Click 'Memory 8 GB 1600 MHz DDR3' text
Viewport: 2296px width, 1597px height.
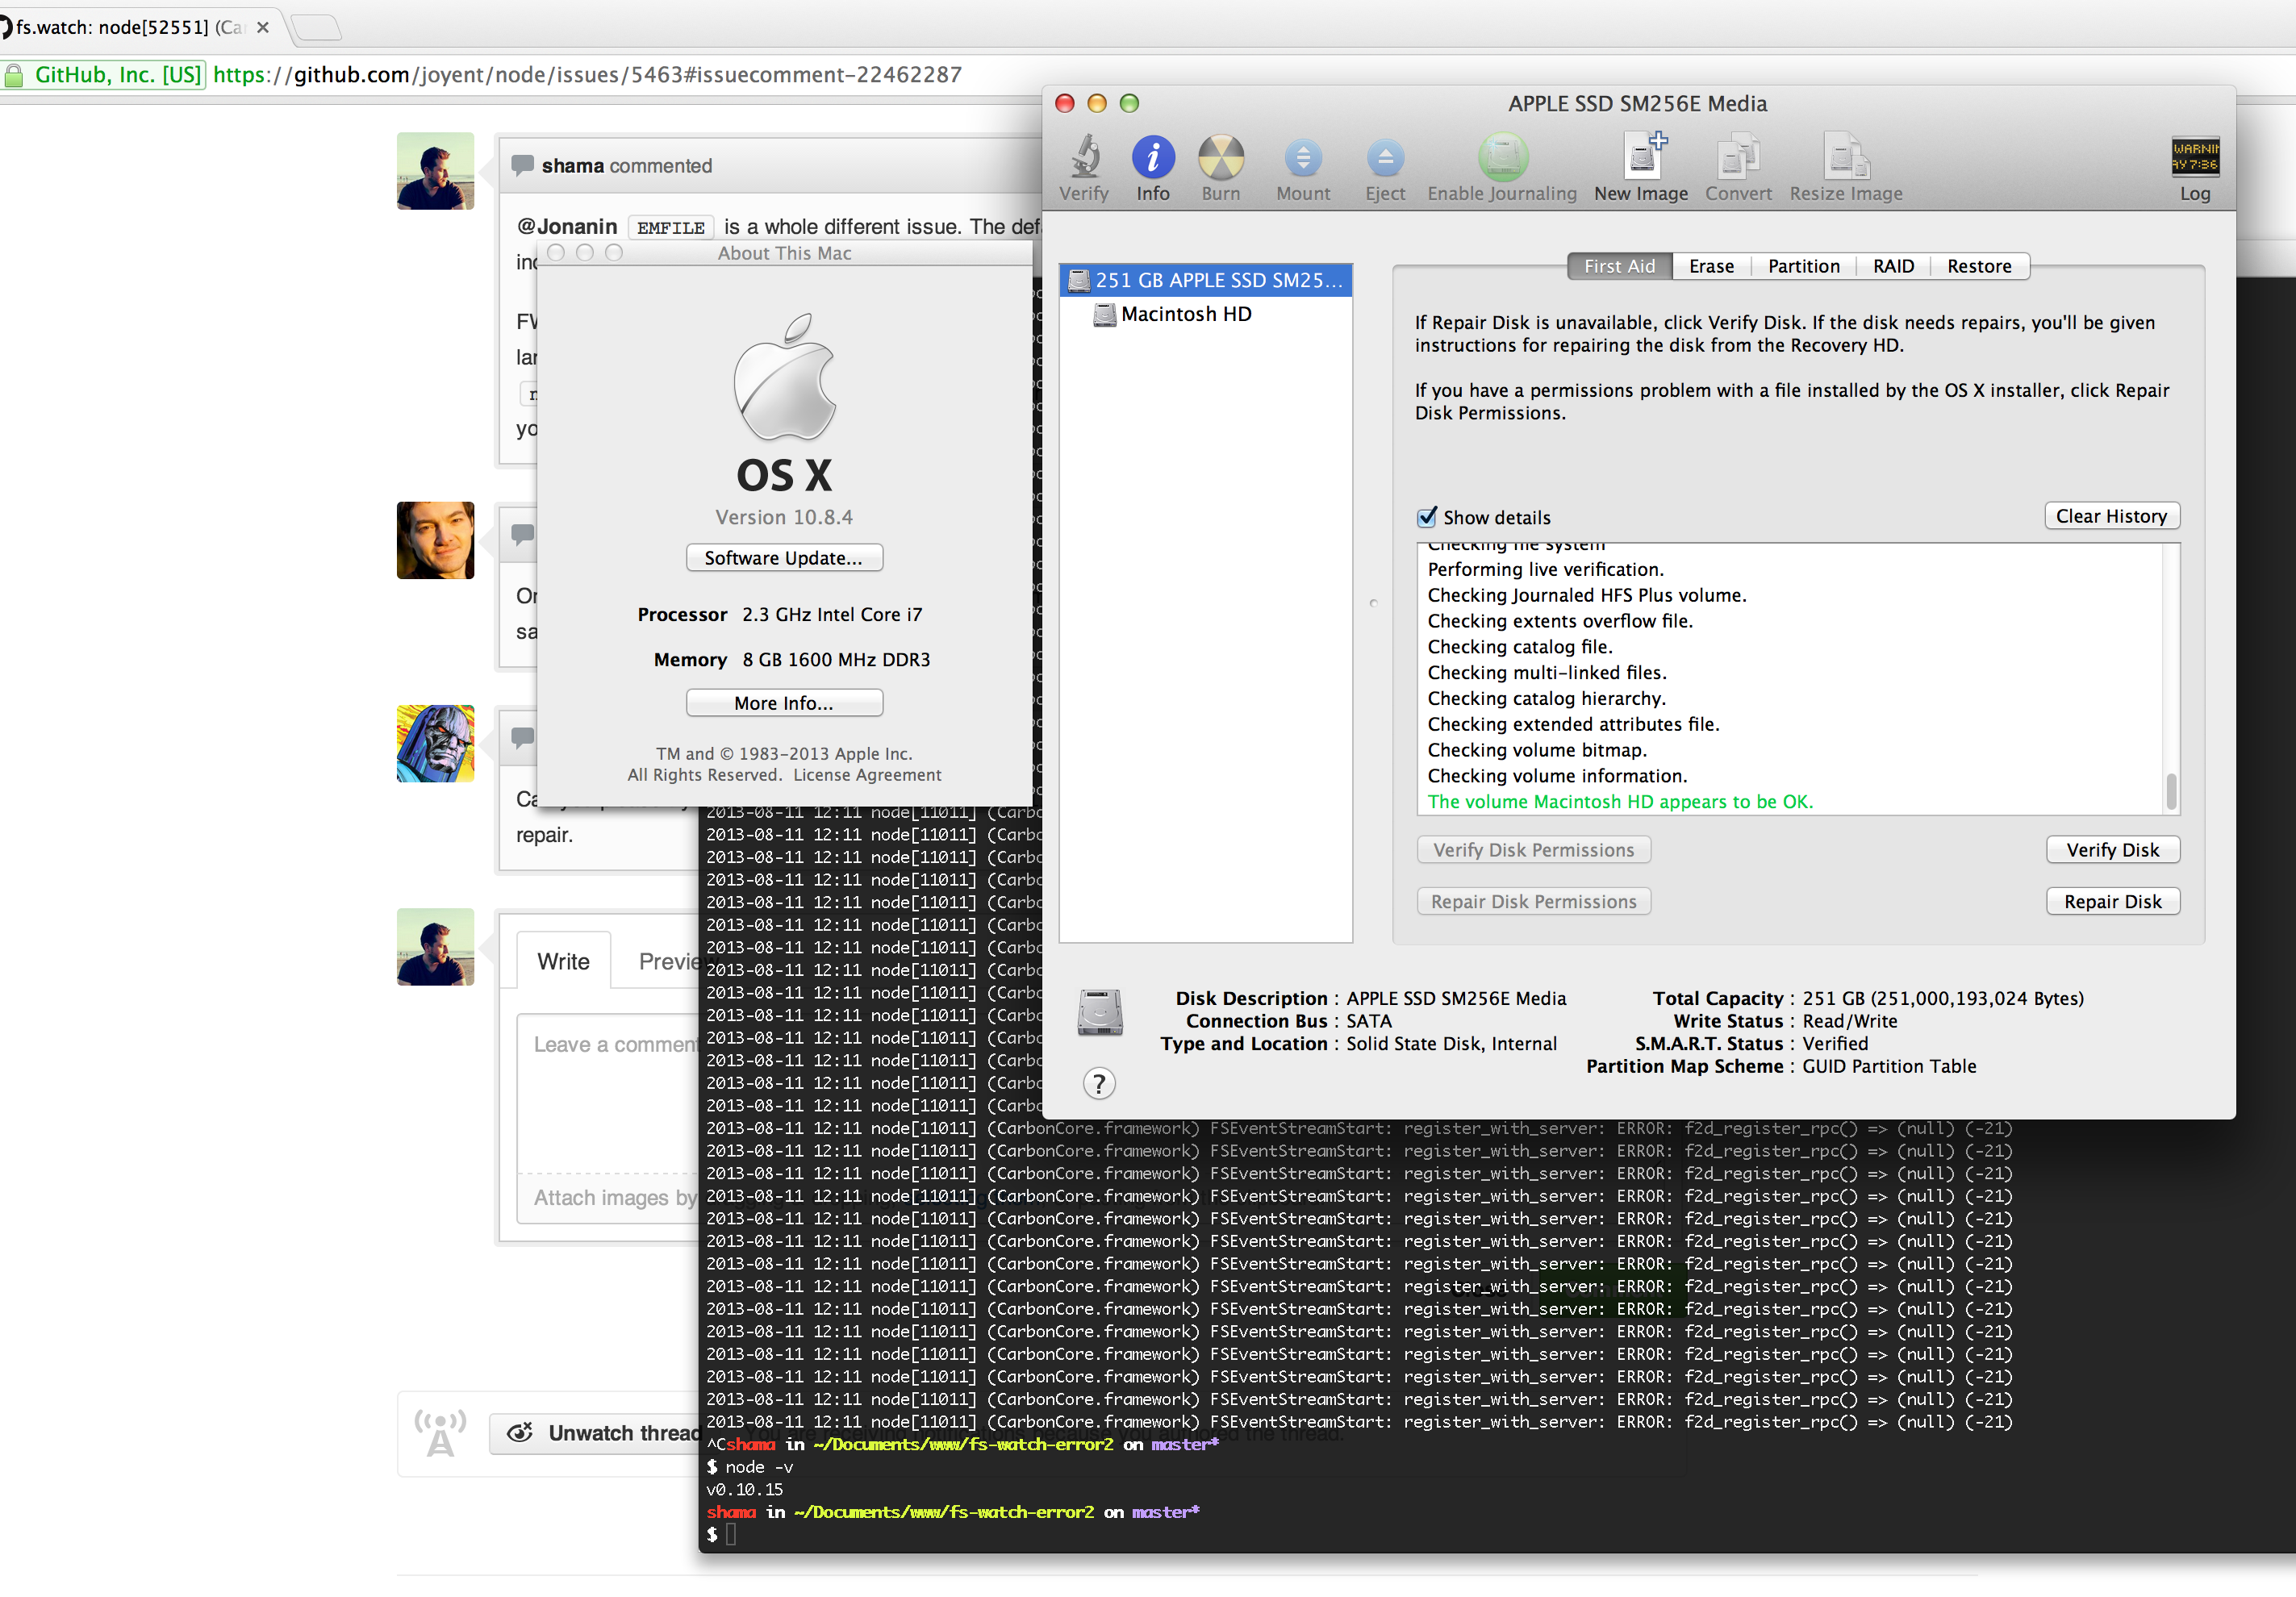(791, 660)
